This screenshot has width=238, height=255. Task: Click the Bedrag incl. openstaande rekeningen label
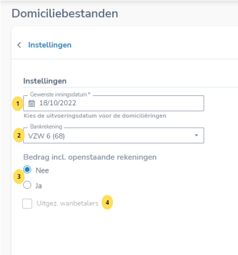pos(90,157)
